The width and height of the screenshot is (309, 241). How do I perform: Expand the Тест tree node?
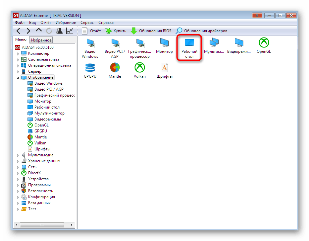tap(18, 209)
